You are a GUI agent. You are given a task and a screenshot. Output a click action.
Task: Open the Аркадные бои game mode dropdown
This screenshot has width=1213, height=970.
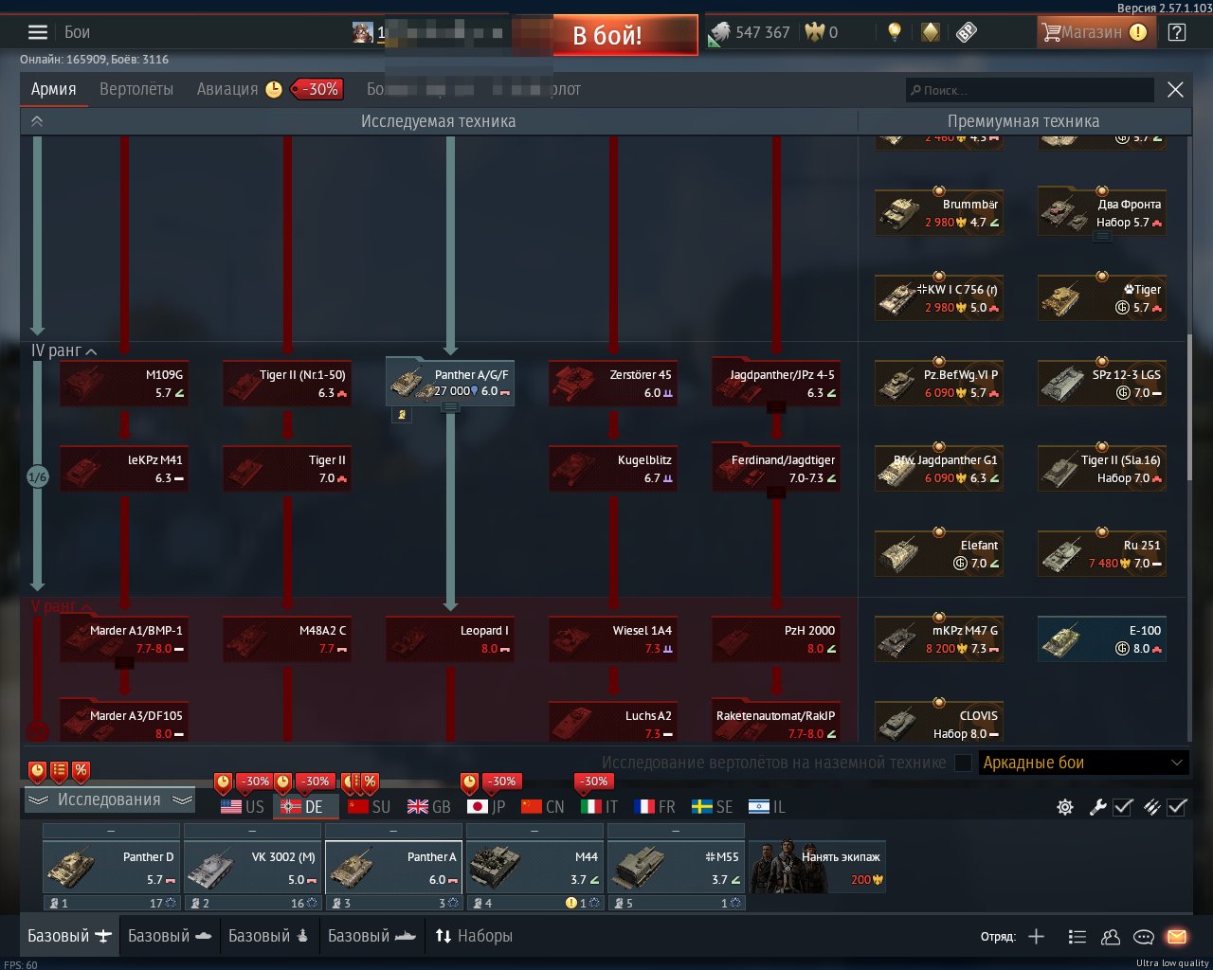point(1083,763)
